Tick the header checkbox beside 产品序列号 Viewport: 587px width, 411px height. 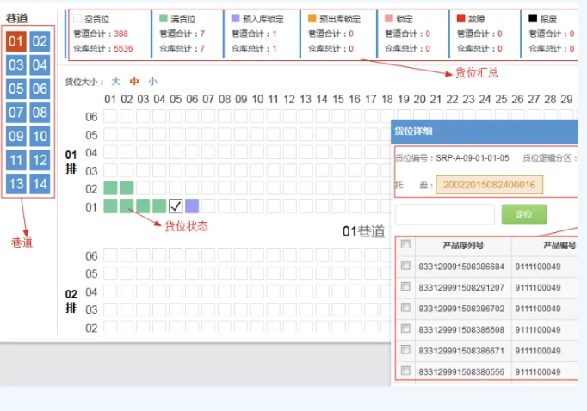click(x=405, y=244)
